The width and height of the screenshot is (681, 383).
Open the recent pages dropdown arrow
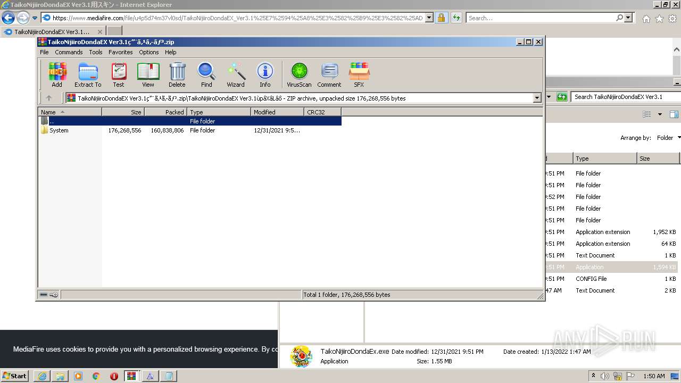click(x=35, y=18)
